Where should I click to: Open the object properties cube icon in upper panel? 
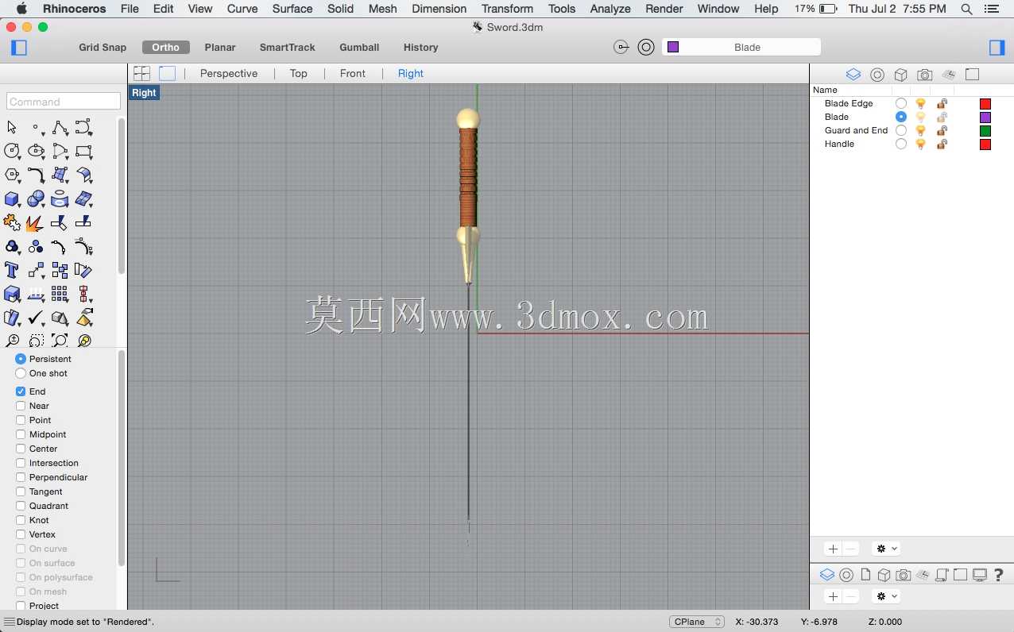(901, 75)
